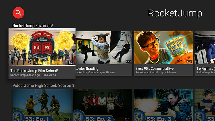Click the 41:53 duration badge

tap(188, 119)
